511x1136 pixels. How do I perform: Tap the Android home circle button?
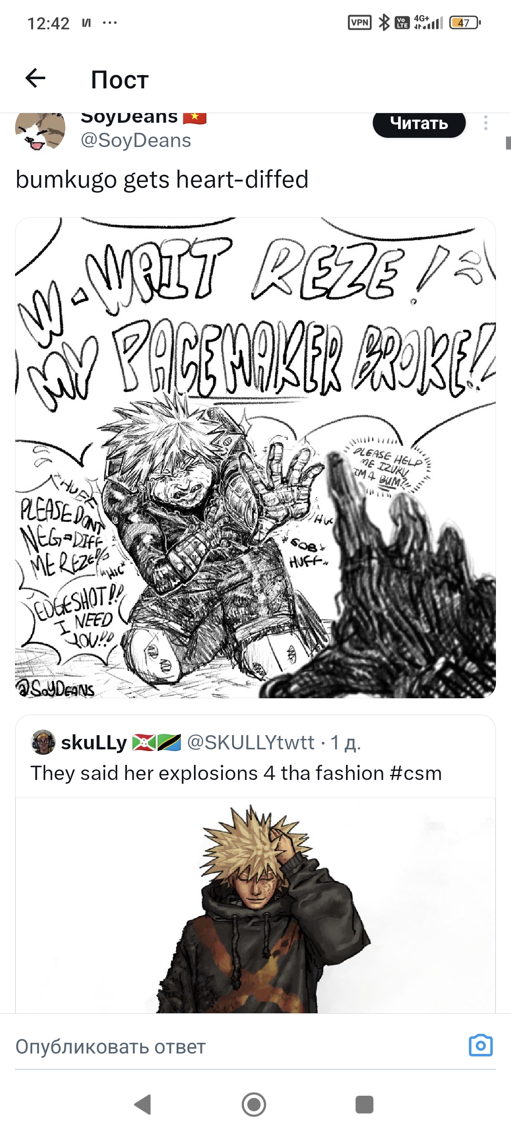(254, 1105)
